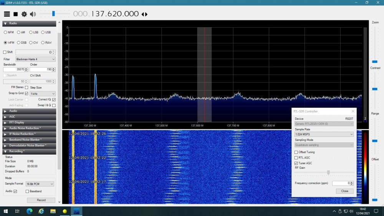384x216 pixels.
Task: Expand the FFT Display panel
Action: [x=29, y=122]
